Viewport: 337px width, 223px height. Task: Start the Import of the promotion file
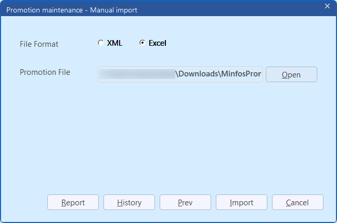point(241,202)
